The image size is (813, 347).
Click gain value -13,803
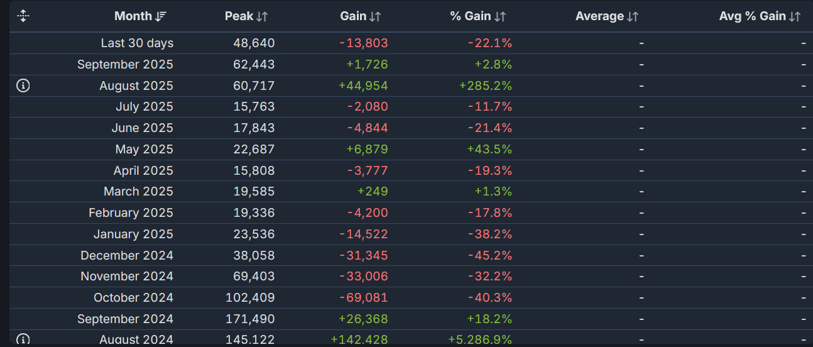[x=364, y=43]
